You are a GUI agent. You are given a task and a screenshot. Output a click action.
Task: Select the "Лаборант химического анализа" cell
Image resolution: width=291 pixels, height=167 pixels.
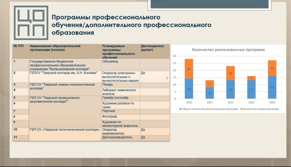click(x=119, y=92)
